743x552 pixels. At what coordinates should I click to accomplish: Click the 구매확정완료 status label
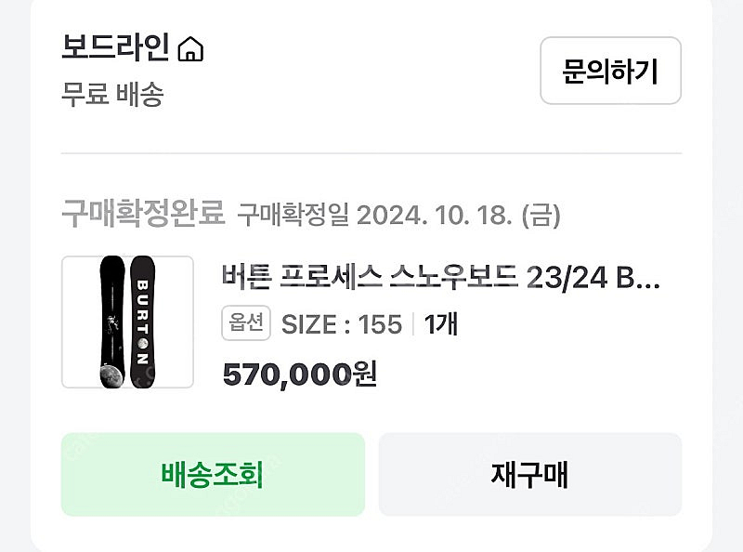point(143,214)
